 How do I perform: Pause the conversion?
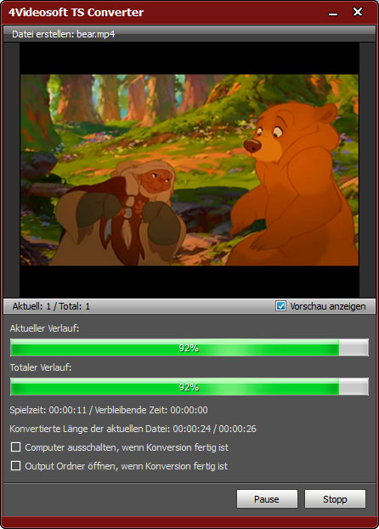[267, 499]
